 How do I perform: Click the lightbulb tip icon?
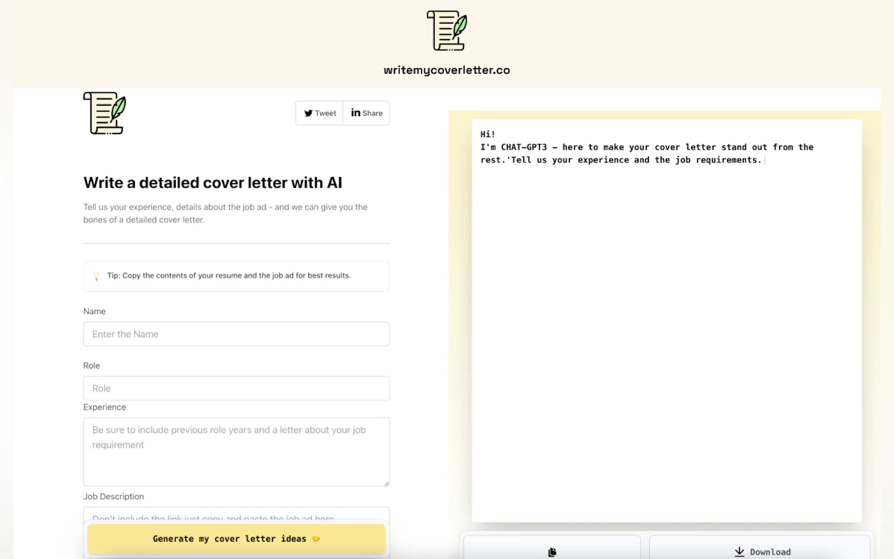[96, 276]
